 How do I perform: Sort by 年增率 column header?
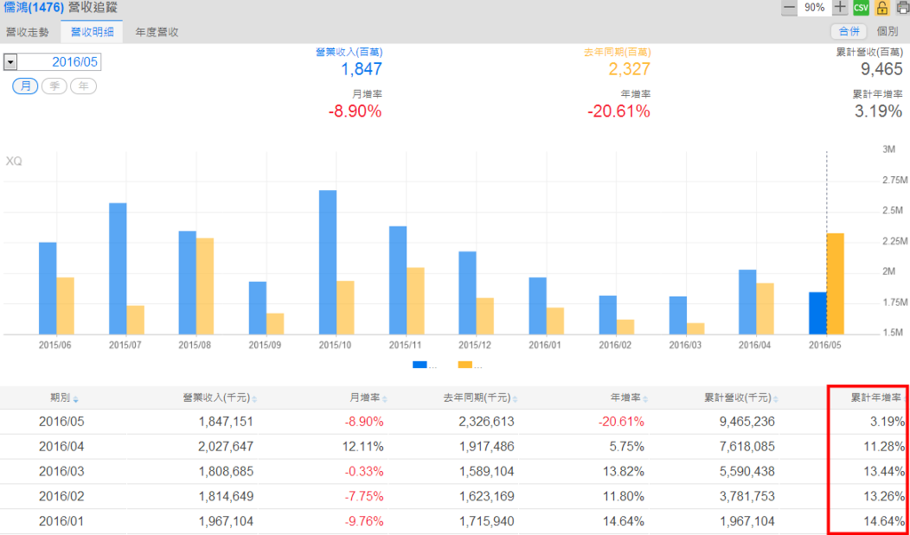pyautogui.click(x=628, y=398)
